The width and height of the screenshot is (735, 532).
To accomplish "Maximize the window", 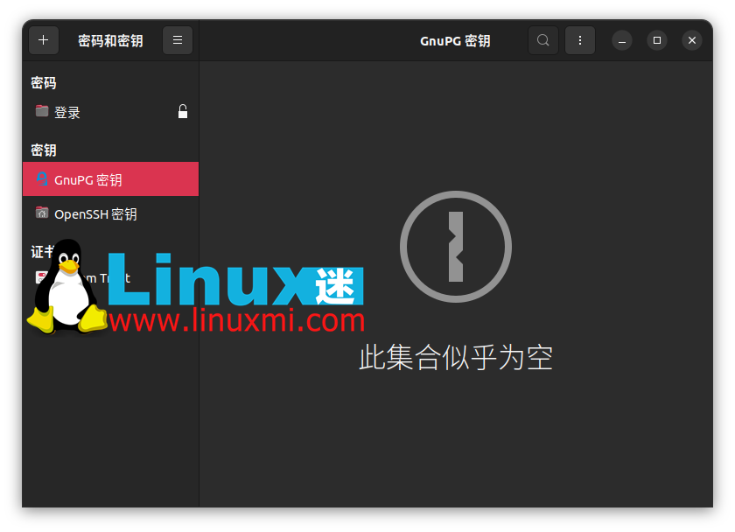I will click(657, 40).
